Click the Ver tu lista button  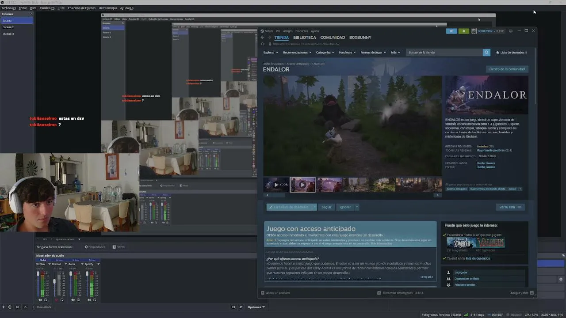pos(510,207)
